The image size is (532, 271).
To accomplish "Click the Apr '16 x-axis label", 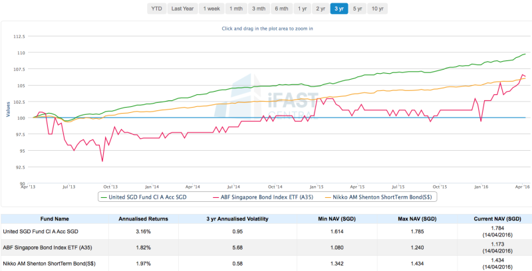I will click(523, 186).
